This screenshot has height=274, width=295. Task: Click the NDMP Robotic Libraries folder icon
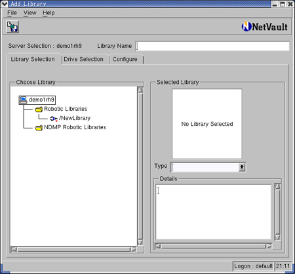coord(39,128)
